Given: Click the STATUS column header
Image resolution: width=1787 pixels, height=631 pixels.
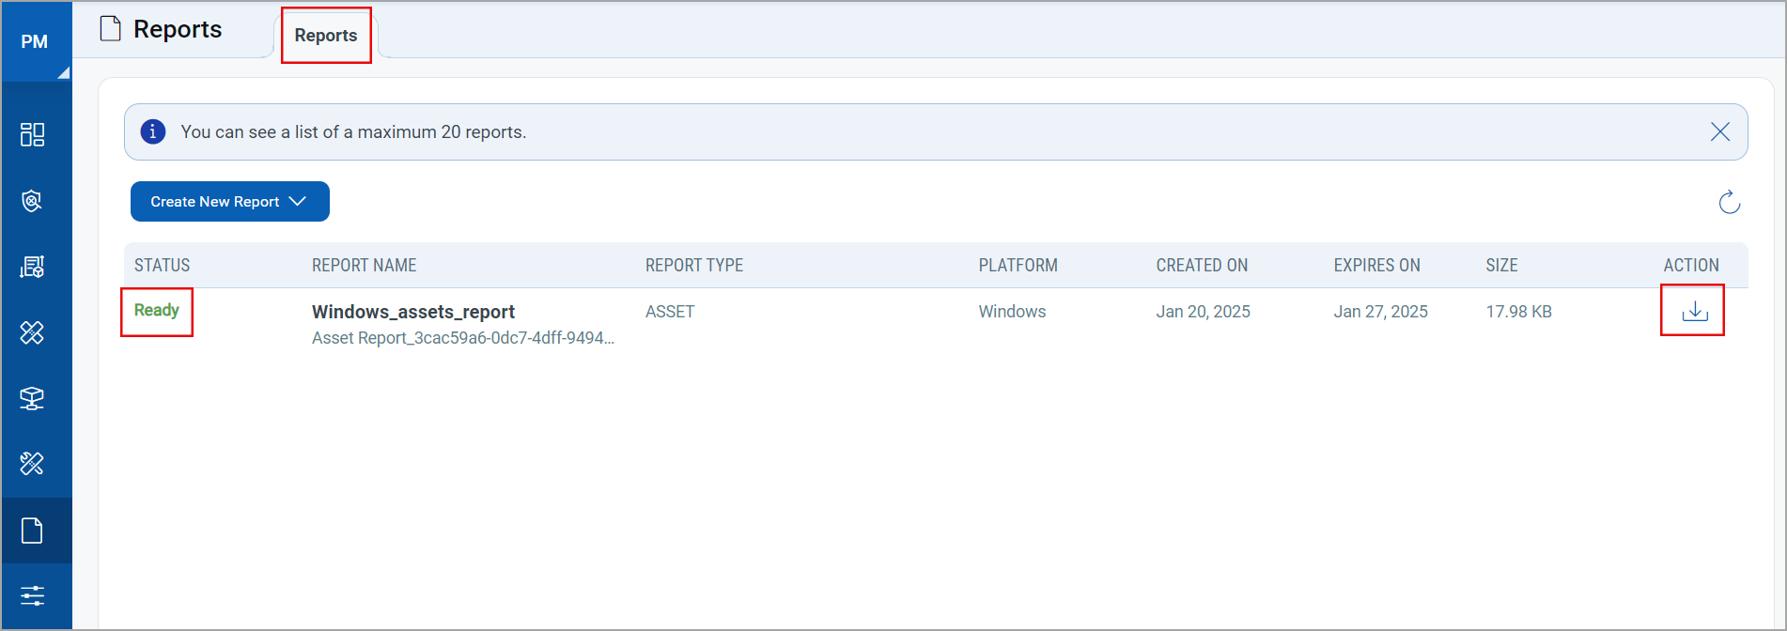Looking at the screenshot, I should click(163, 266).
